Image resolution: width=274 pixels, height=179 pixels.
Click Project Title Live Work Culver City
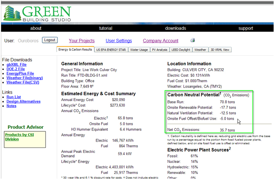coord(89,70)
